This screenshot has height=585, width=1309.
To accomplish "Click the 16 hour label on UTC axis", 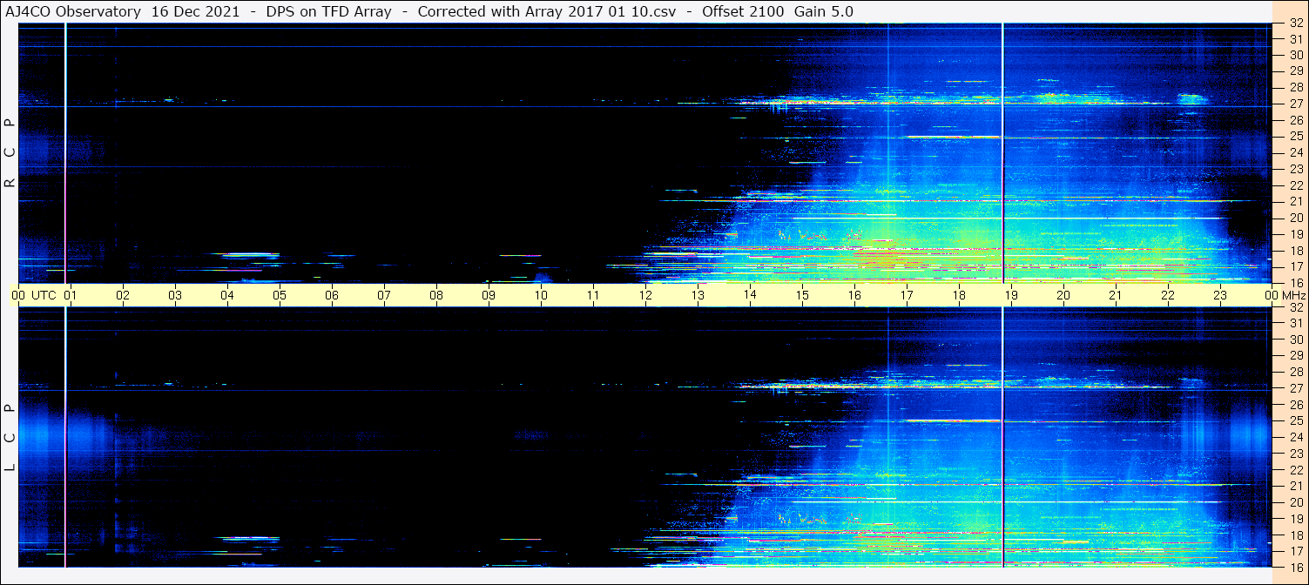I will click(x=854, y=295).
